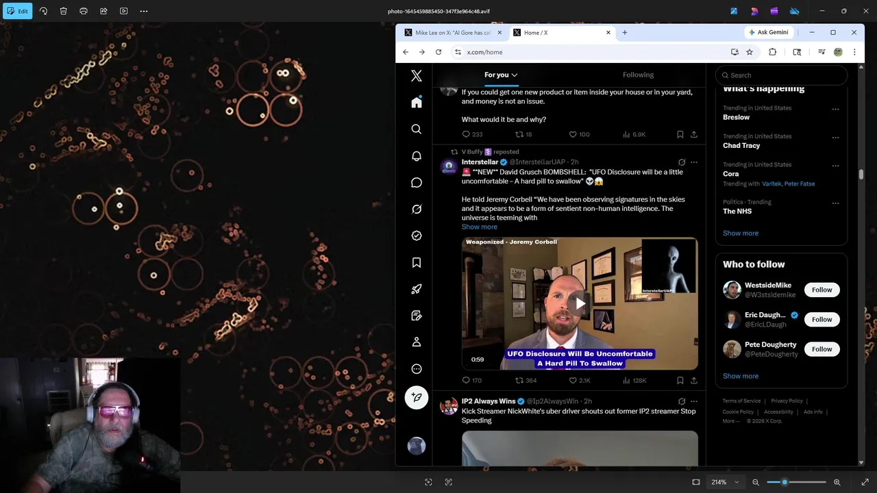Close the Home / X tab
This screenshot has width=877, height=493.
point(608,32)
